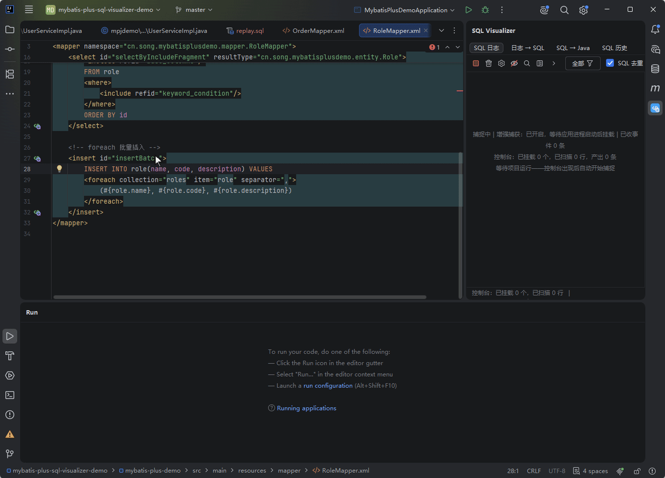Open the main hamburger menu
This screenshot has width=665, height=478.
(29, 10)
